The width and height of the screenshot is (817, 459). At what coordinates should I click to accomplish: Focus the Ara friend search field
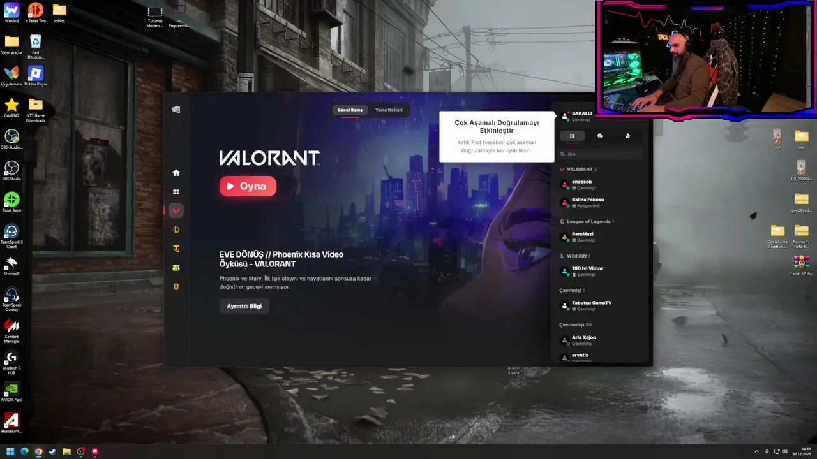[601, 154]
